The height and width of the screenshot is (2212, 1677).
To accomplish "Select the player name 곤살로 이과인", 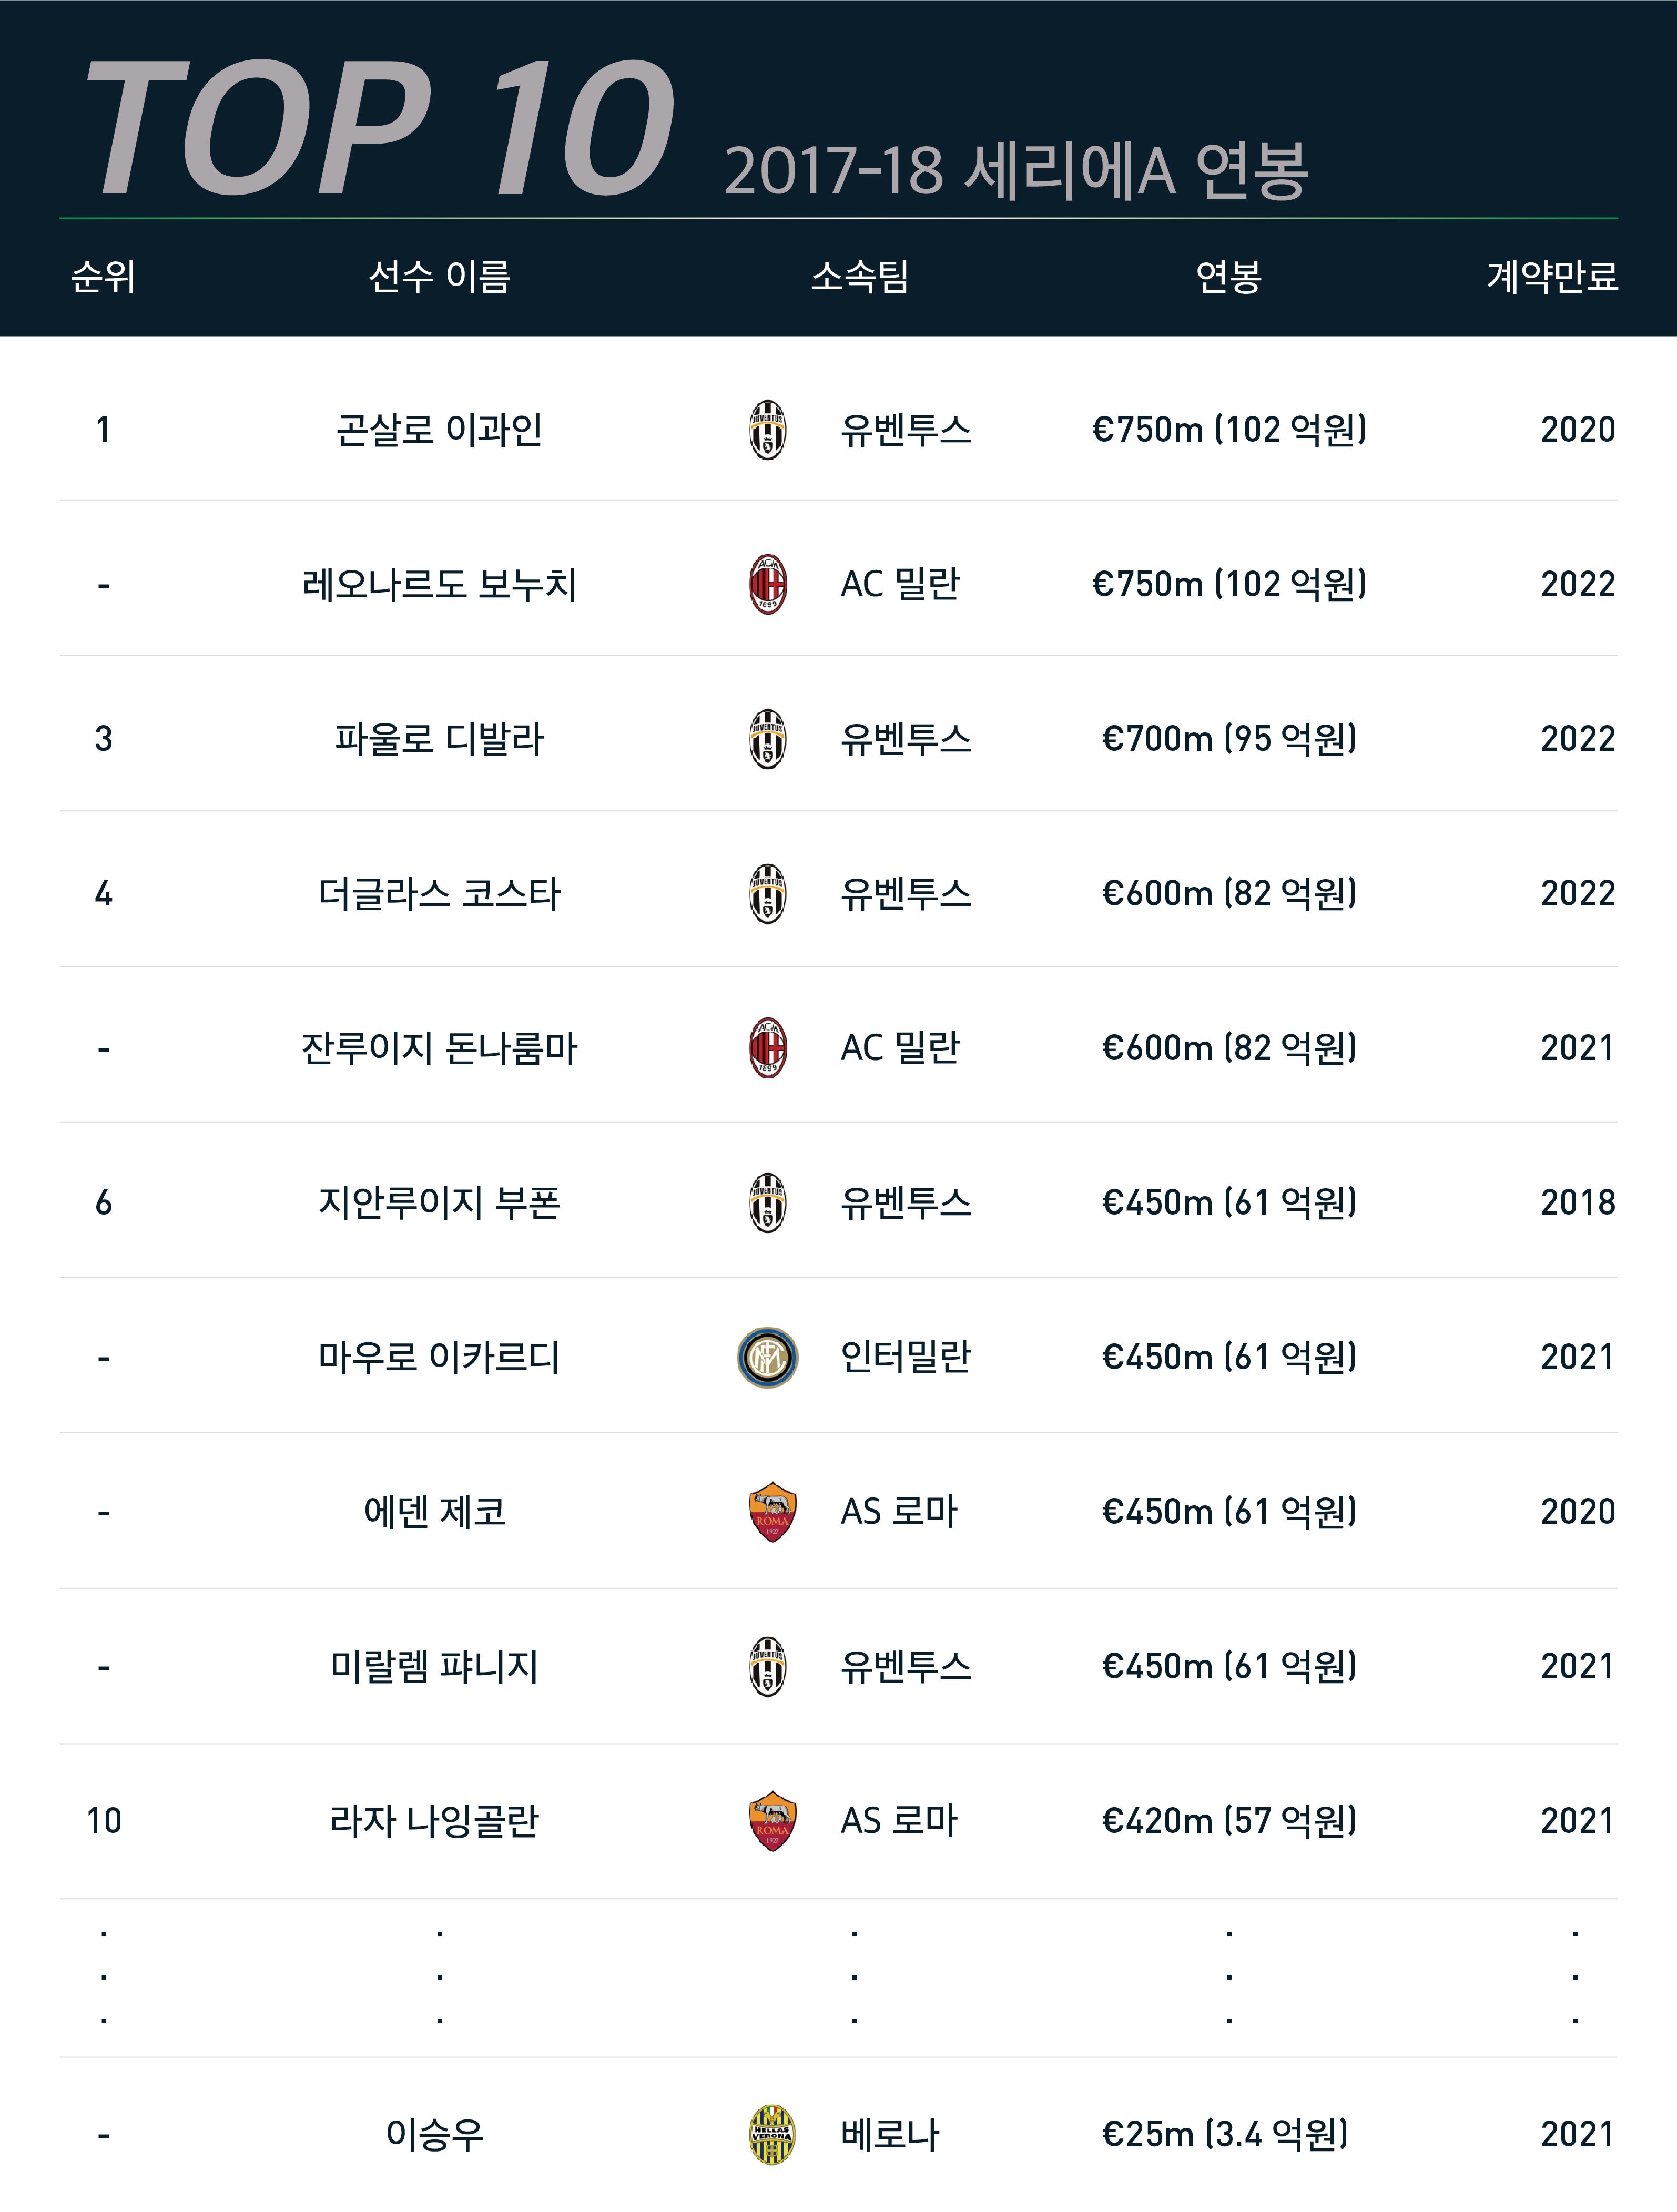I will 439,430.
